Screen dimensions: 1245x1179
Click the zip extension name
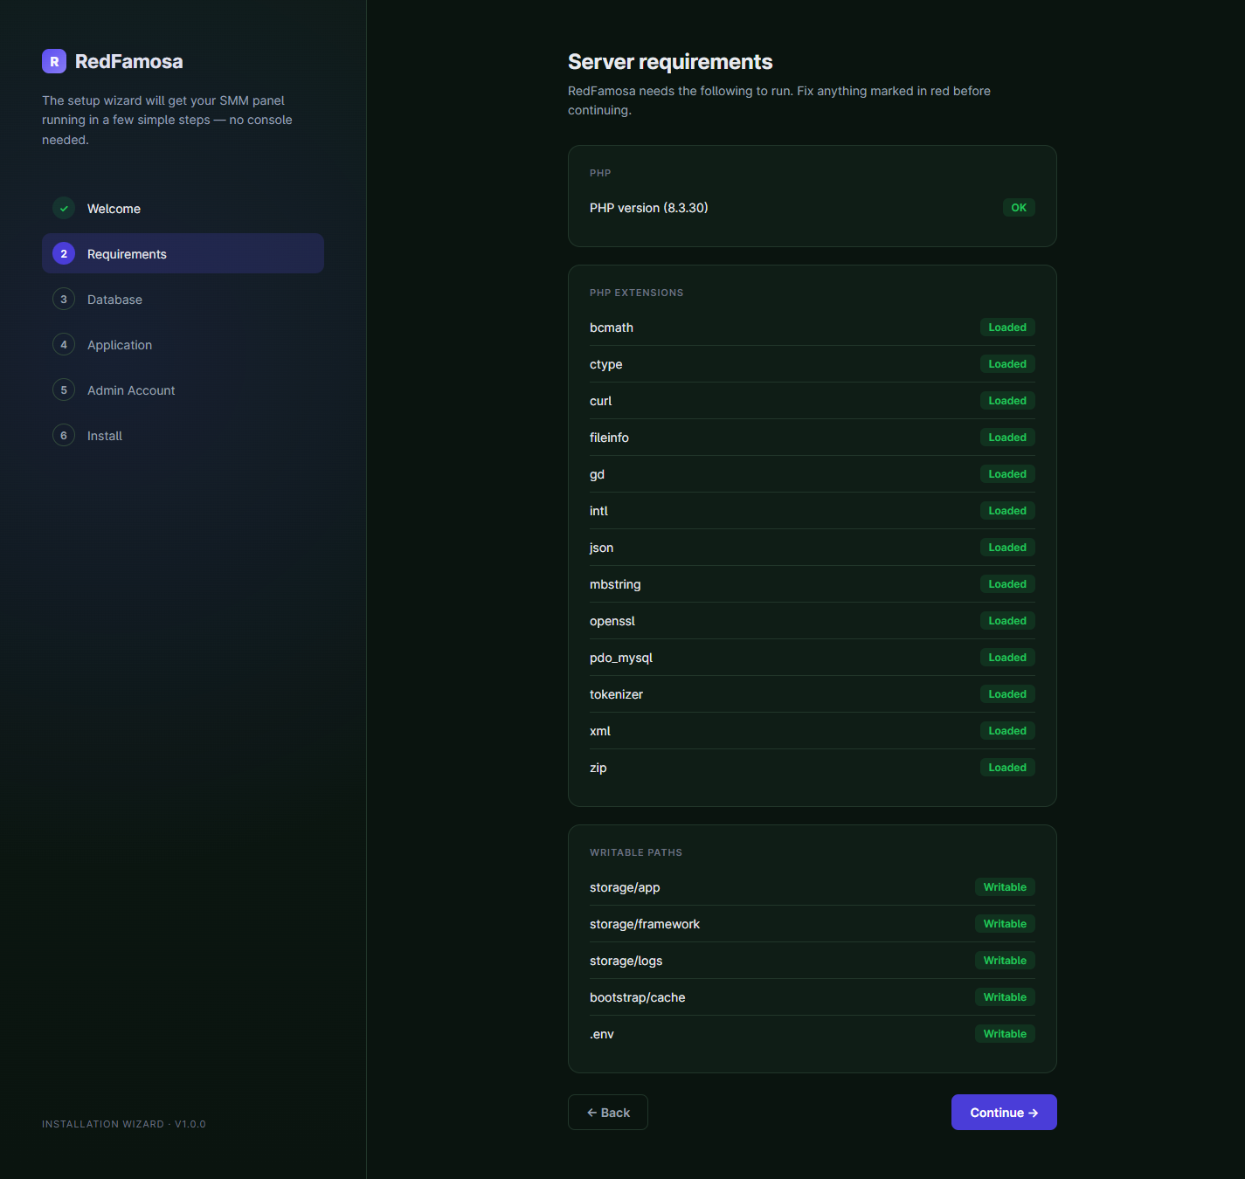pyautogui.click(x=598, y=768)
